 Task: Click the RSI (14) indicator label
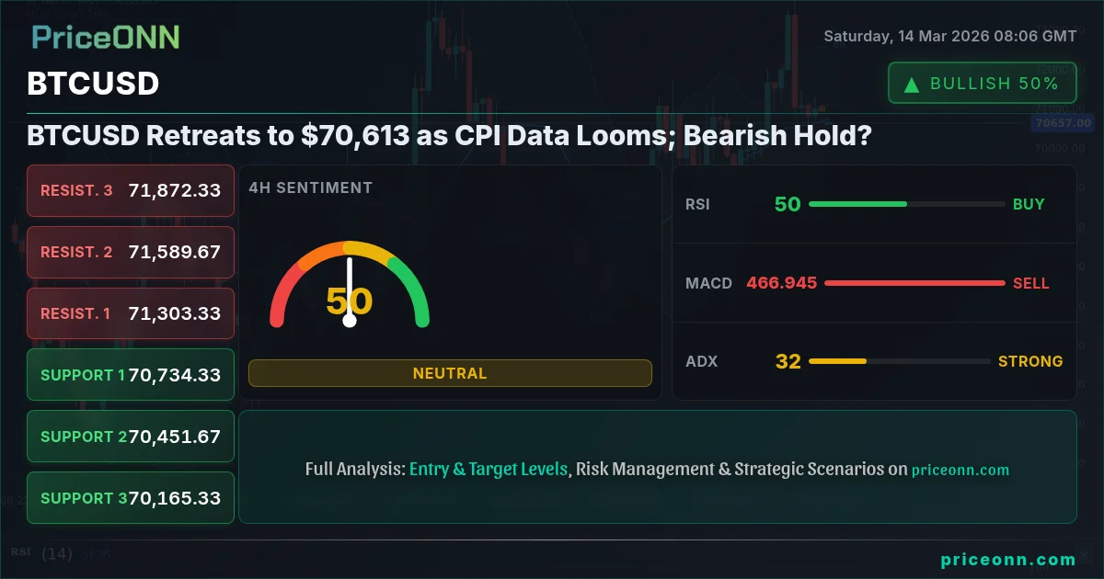(x=42, y=553)
